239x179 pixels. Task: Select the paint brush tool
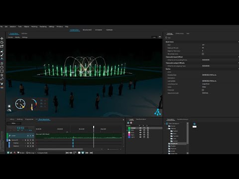(2, 55)
